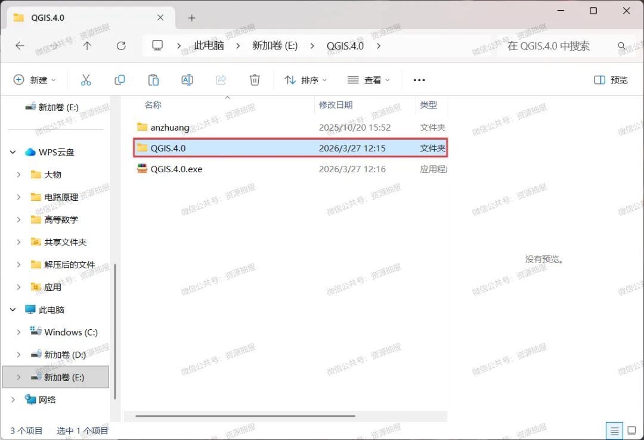
Task: Click the WPS云盘 cloud icon
Action: click(30, 152)
